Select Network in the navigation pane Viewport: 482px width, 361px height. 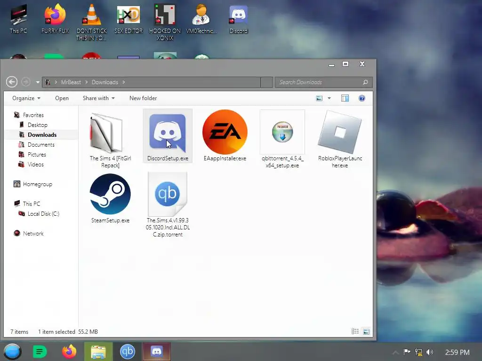pos(33,234)
